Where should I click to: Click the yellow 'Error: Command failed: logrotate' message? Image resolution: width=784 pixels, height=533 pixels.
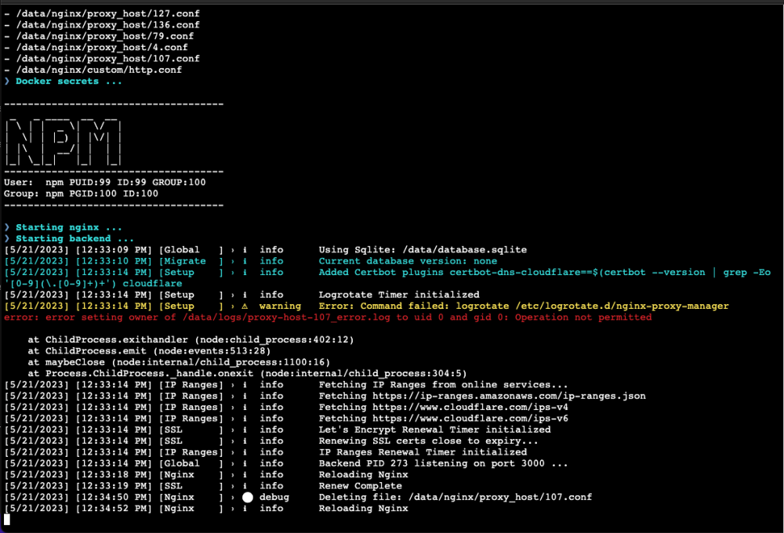pyautogui.click(x=524, y=306)
